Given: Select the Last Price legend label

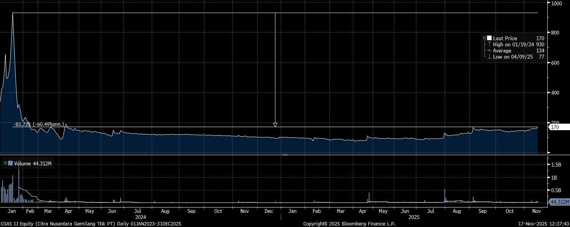Looking at the screenshot, I should click(x=505, y=38).
